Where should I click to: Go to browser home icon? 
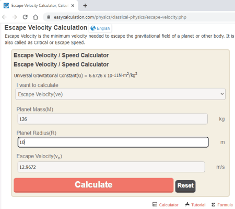36,17
